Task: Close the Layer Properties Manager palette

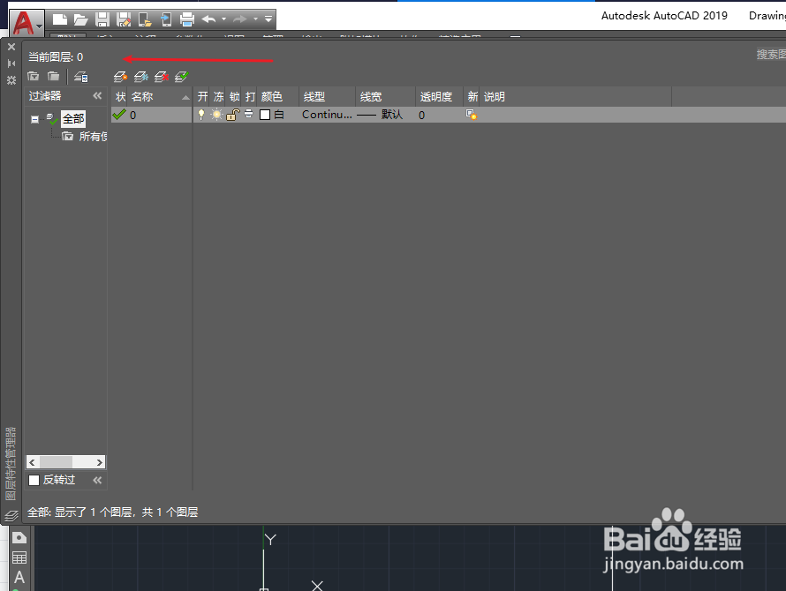Action: [x=11, y=47]
